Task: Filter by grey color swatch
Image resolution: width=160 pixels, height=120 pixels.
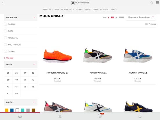Action: [28, 110]
